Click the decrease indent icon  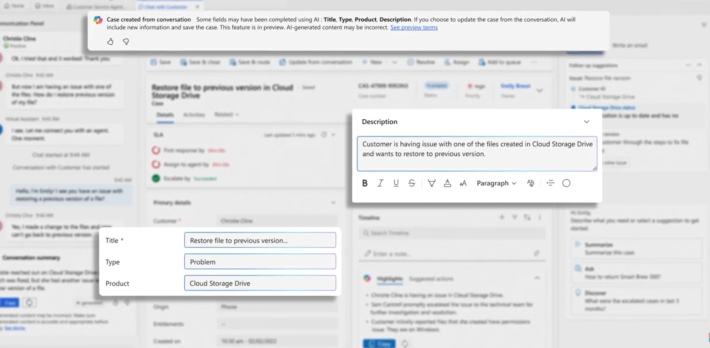(x=550, y=183)
